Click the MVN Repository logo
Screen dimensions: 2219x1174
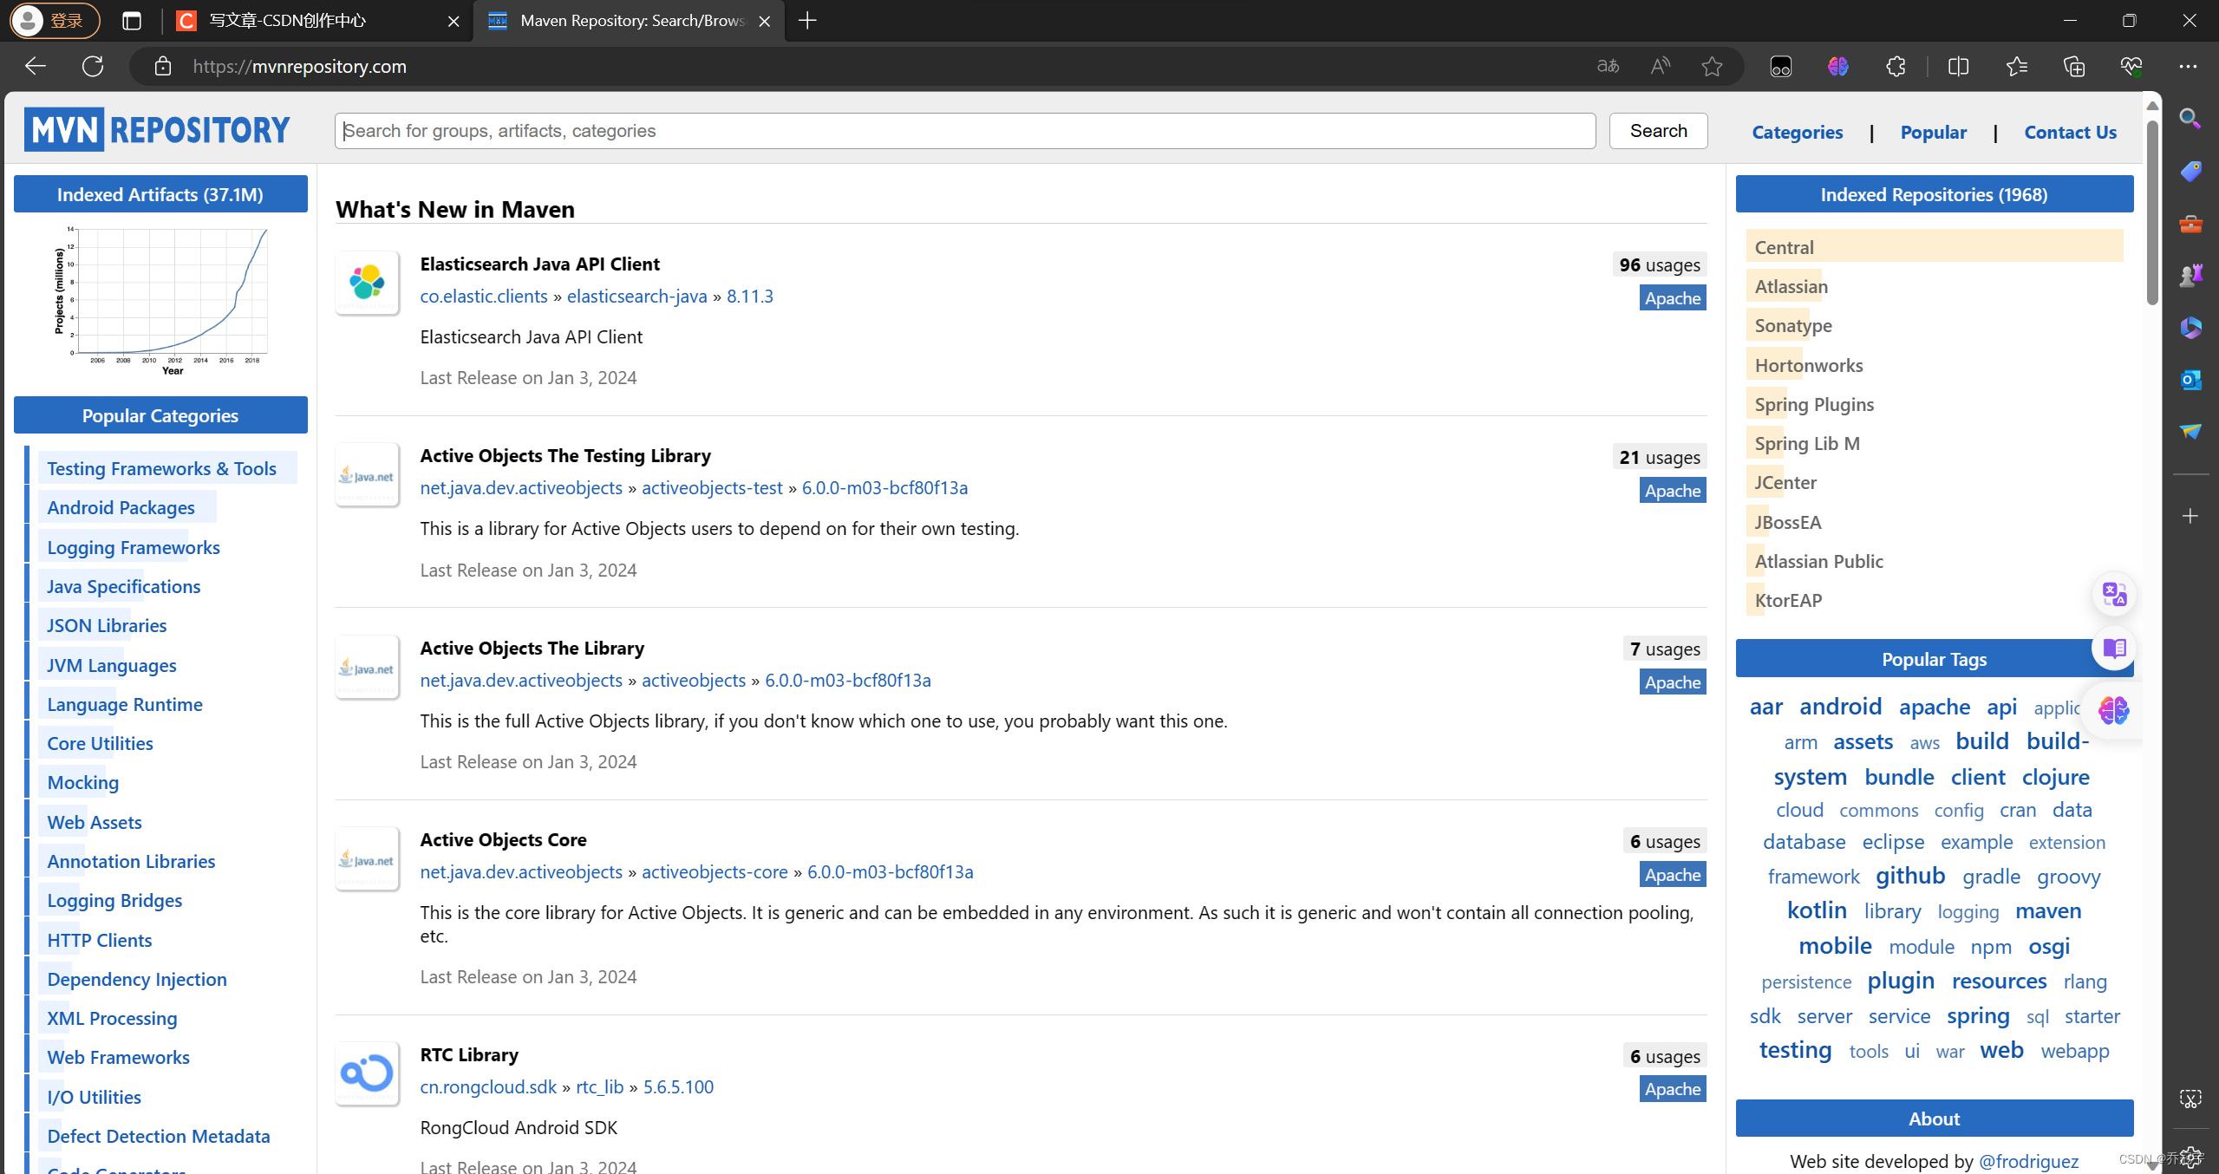[157, 130]
